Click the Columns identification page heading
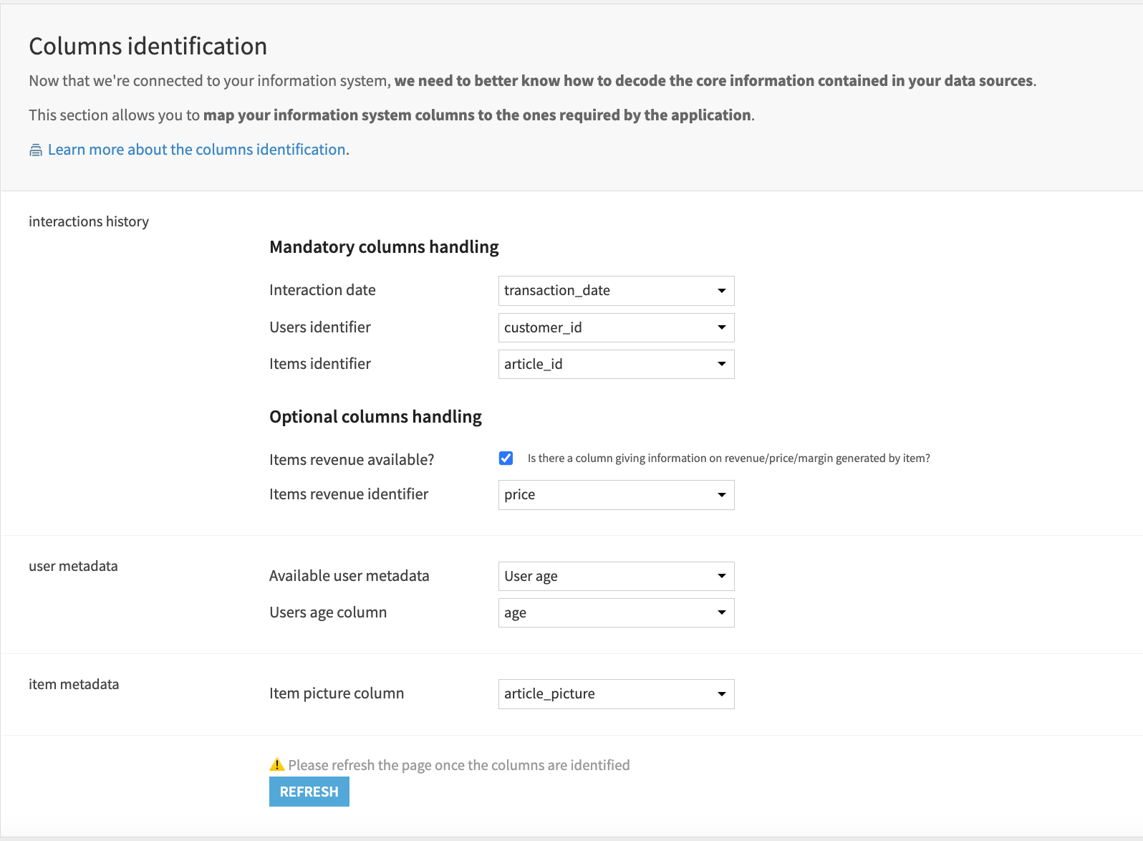1143x841 pixels. coord(148,47)
